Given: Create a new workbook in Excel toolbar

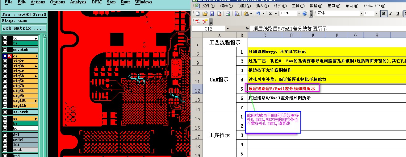Looking at the screenshot, I should [198, 14].
